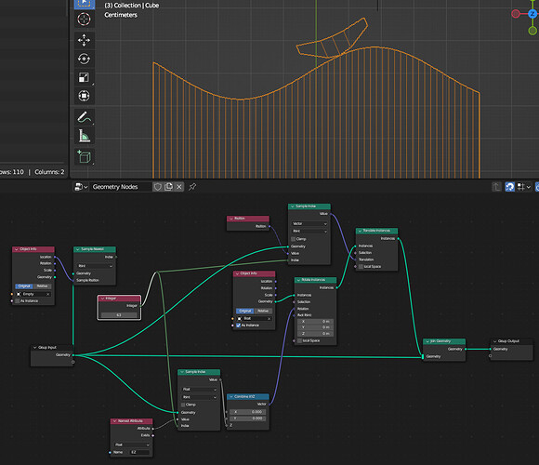Toggle Local Space in Rotate Instances node

tap(300, 340)
